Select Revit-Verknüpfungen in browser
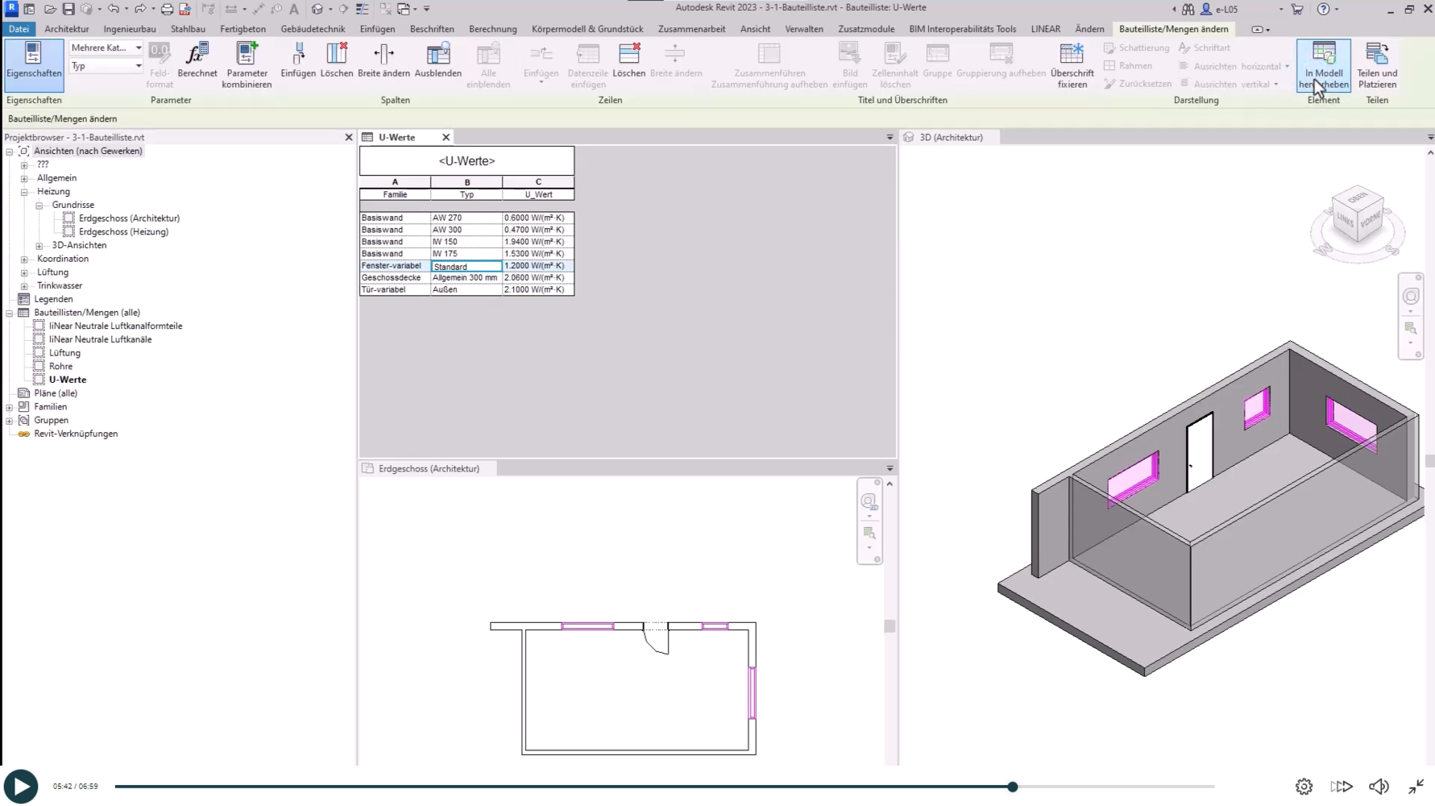 point(76,434)
